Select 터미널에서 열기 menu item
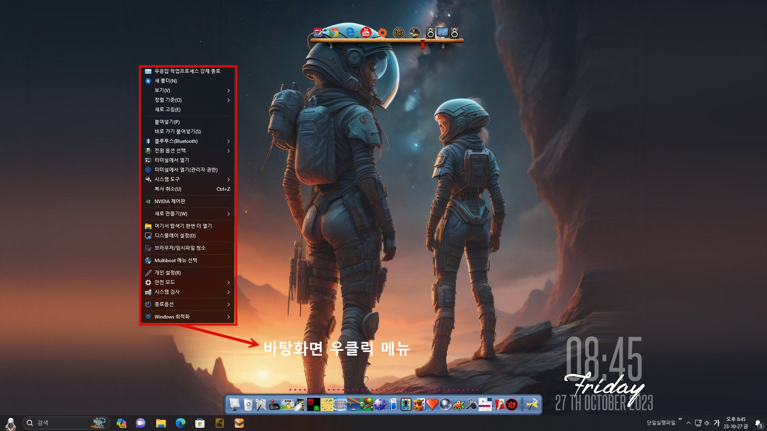 coord(187,160)
